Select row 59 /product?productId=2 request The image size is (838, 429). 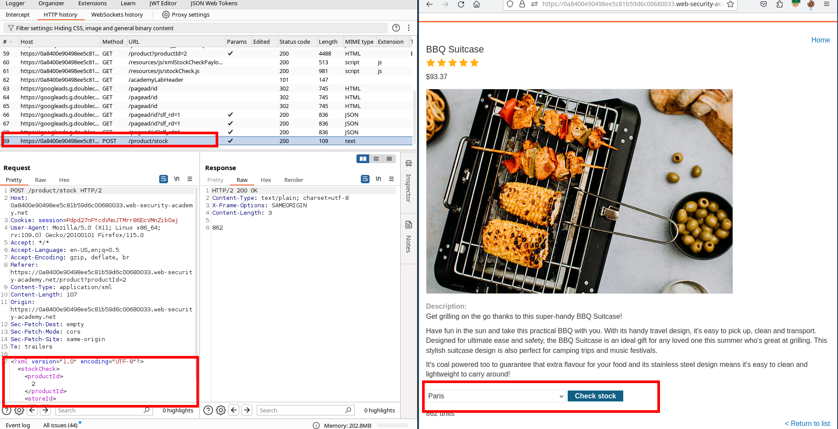[x=206, y=53]
